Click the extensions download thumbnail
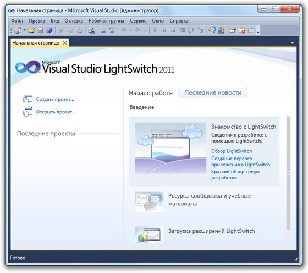 (x=149, y=234)
